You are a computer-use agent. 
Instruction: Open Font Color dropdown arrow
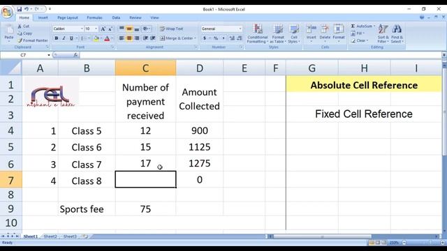tap(112, 38)
